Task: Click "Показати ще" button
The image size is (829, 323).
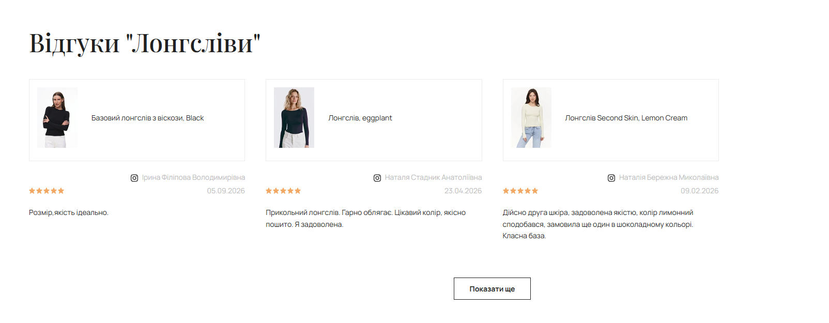Action: click(492, 289)
